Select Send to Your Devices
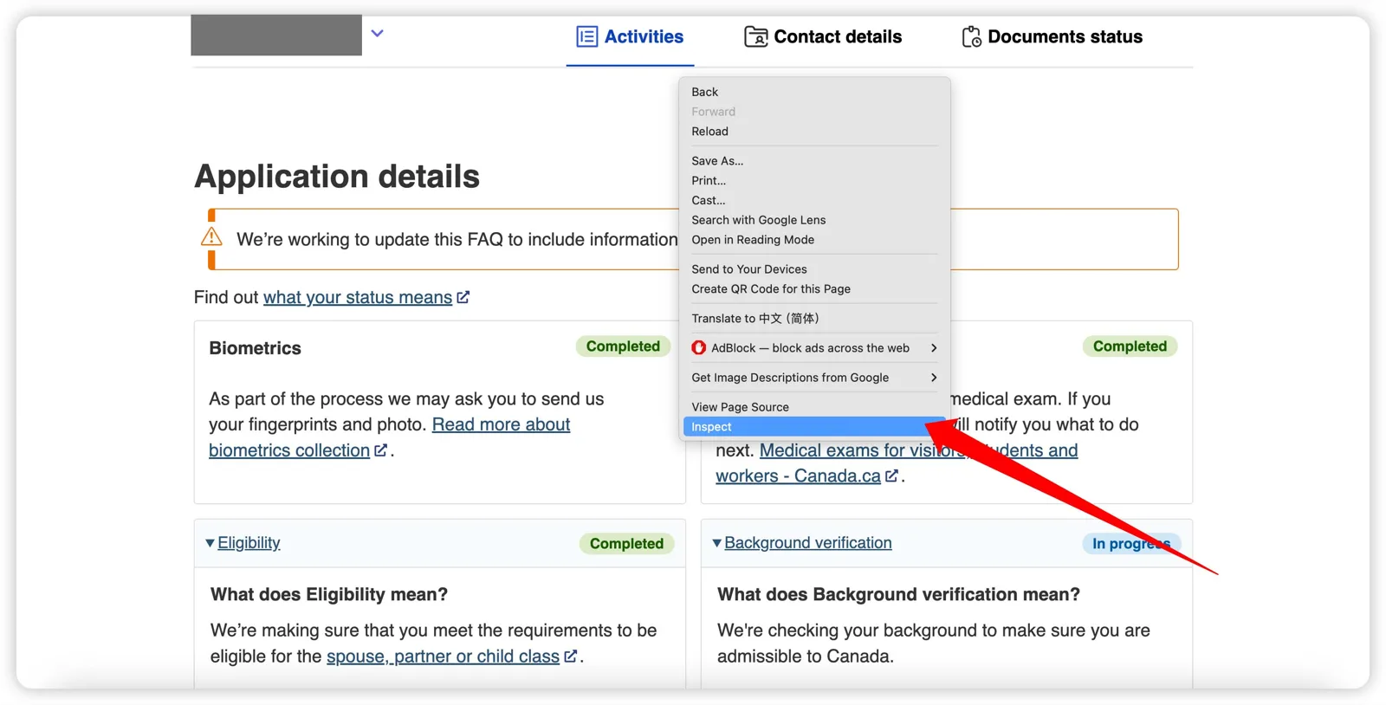 pyautogui.click(x=814, y=269)
